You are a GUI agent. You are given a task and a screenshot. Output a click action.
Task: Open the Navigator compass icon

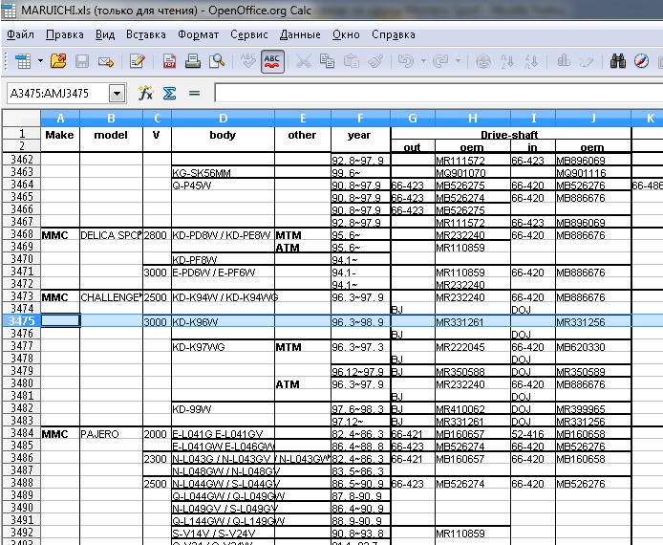642,61
